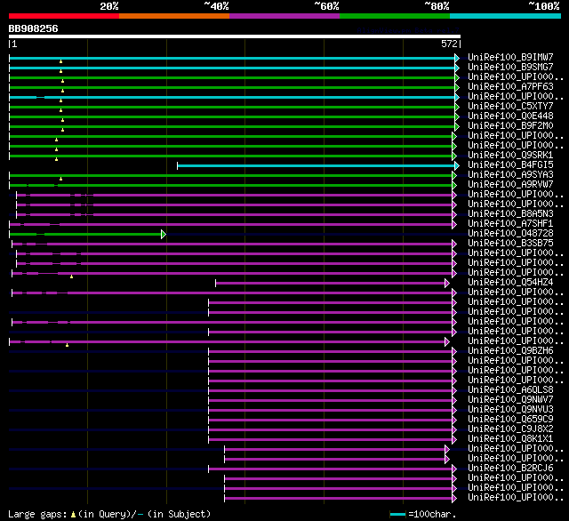Click the yellow gap marker under the A9SYA3 bar
This screenshot has width=569, height=521.
[x=61, y=179]
